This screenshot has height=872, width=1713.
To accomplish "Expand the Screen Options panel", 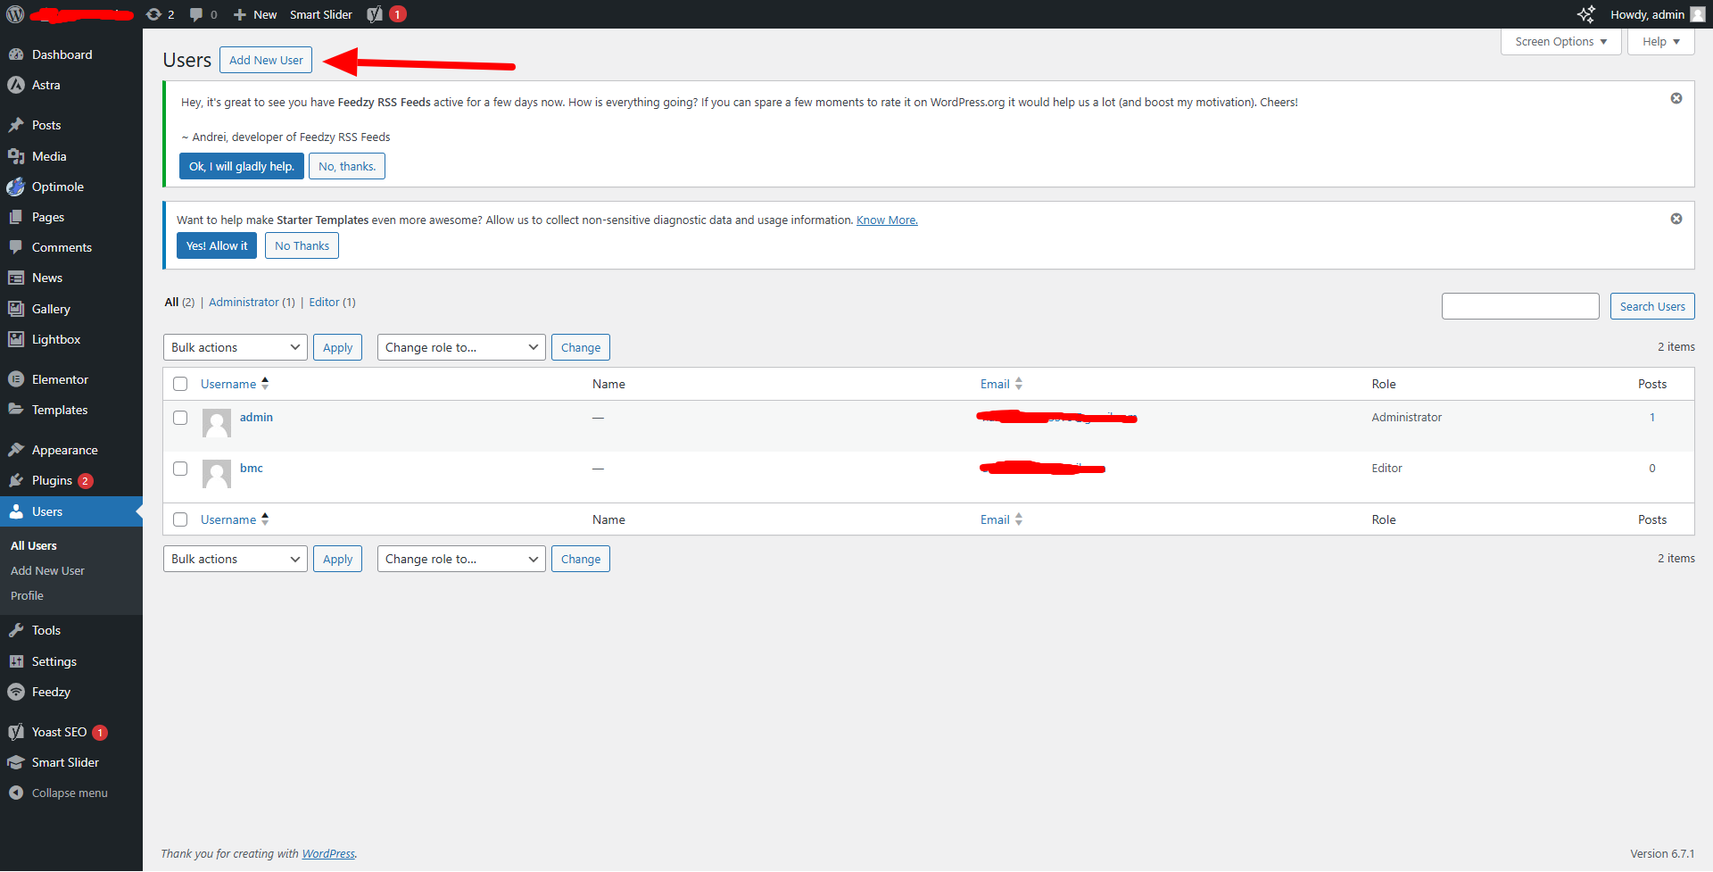I will [x=1560, y=42].
